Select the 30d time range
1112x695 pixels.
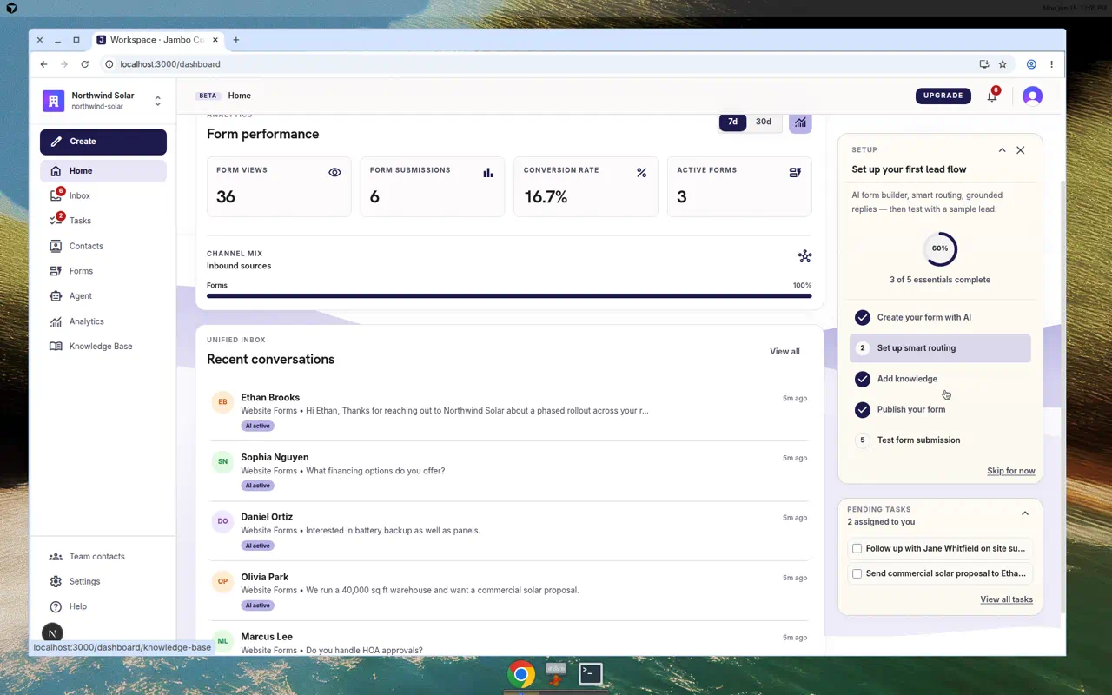tap(764, 122)
